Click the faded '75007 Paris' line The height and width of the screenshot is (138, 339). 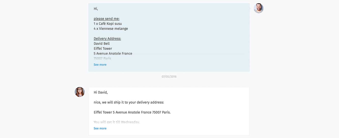point(102,58)
